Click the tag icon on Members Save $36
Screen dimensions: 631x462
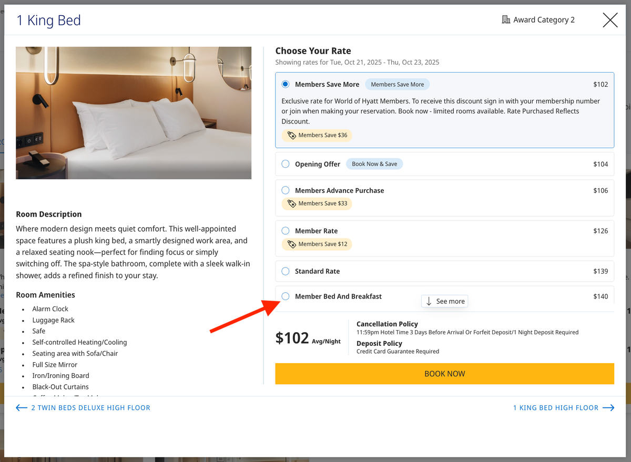[x=292, y=135]
